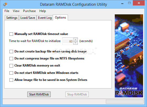147x107 pixels.
Task: Select the Options tab
Action: [60, 17]
